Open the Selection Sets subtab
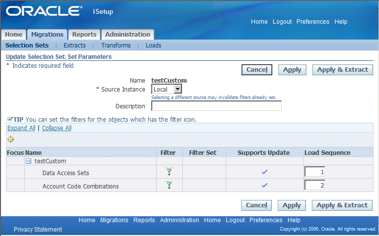 point(27,45)
